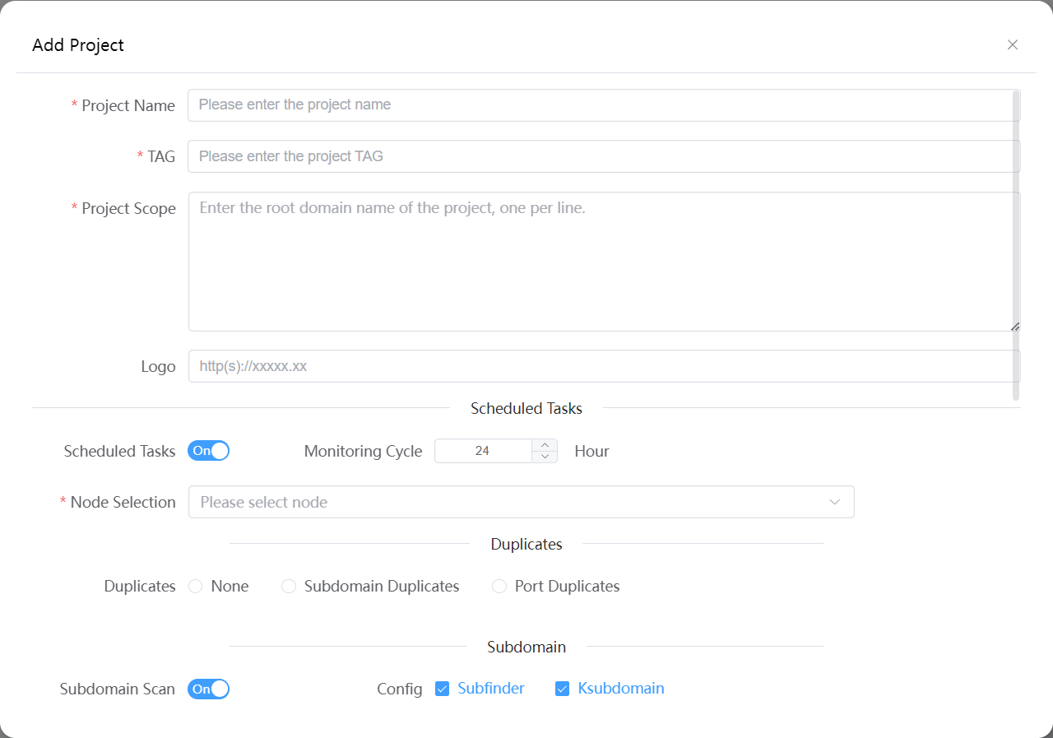Decrease Monitoring Cycle with down arrow
Image resolution: width=1053 pixels, height=738 pixels.
pos(545,457)
